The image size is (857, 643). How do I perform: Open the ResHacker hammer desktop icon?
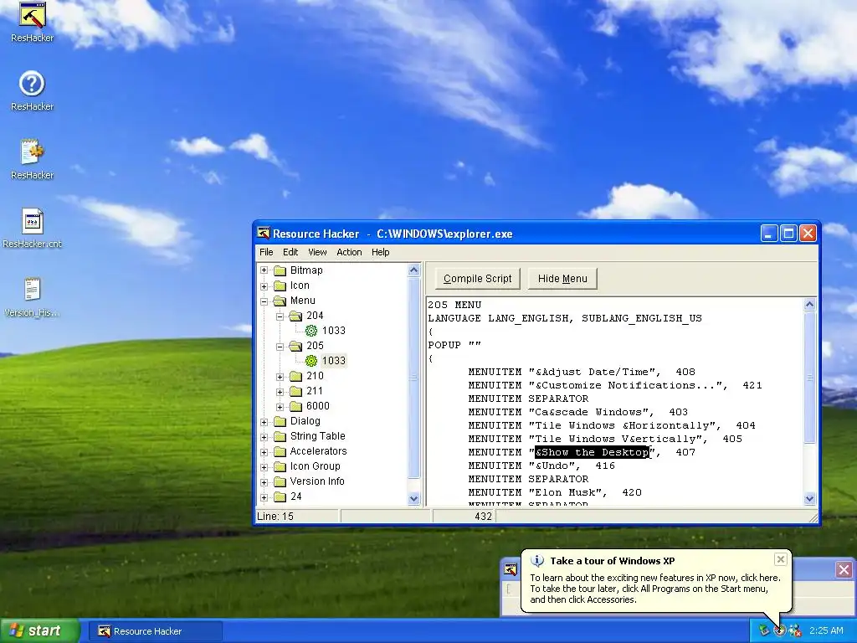pyautogui.click(x=33, y=15)
